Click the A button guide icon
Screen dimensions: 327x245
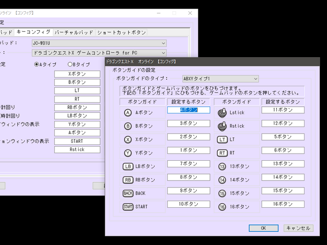pyautogui.click(x=128, y=113)
